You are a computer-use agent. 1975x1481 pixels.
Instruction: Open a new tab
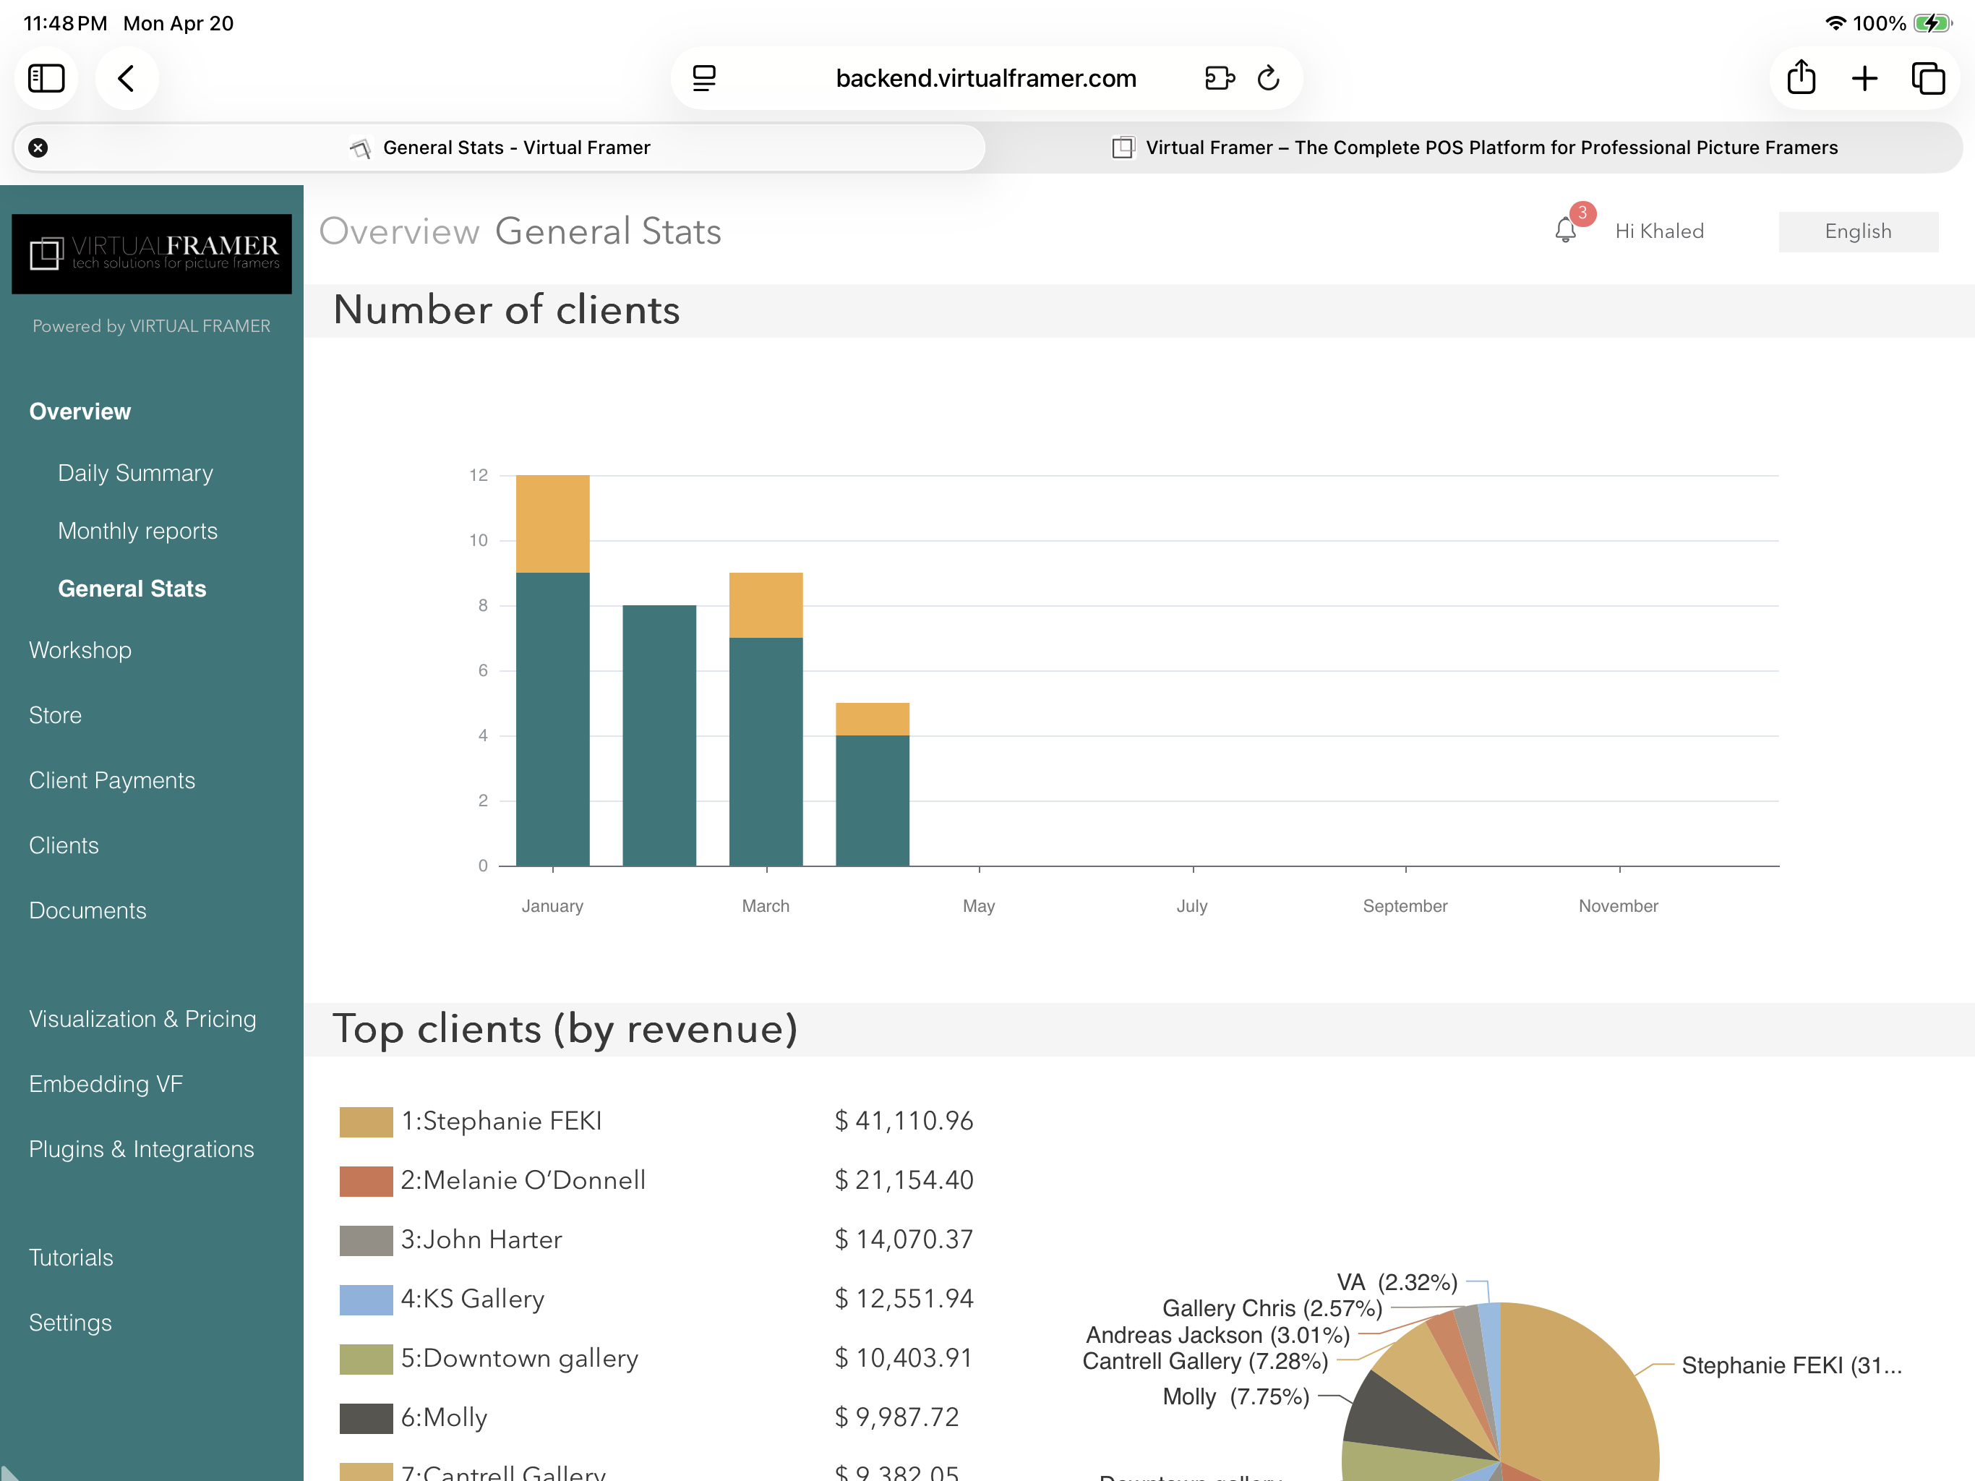[x=1864, y=79]
